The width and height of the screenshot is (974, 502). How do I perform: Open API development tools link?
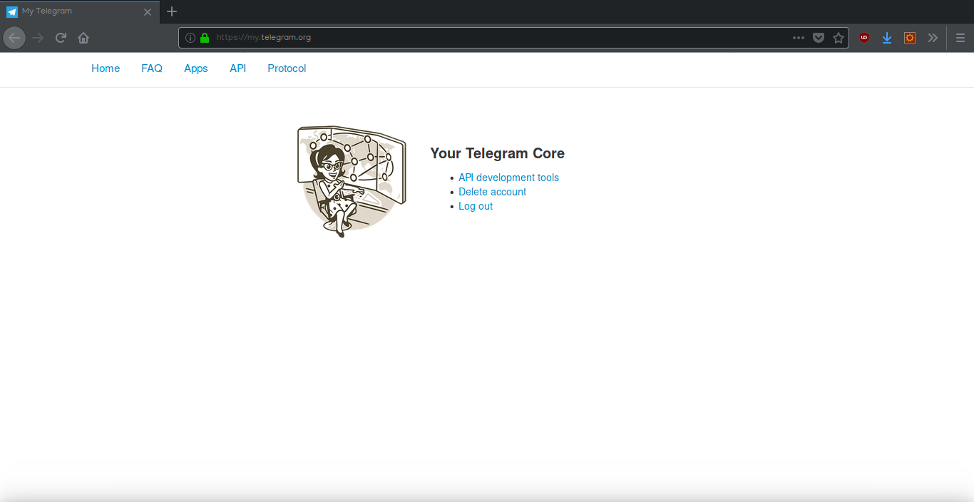pos(508,178)
